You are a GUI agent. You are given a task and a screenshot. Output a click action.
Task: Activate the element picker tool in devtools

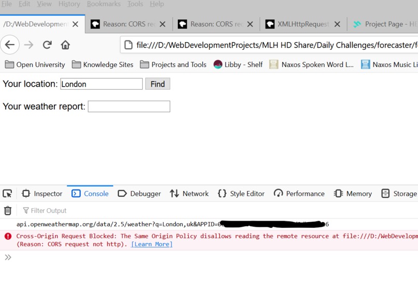click(x=7, y=194)
